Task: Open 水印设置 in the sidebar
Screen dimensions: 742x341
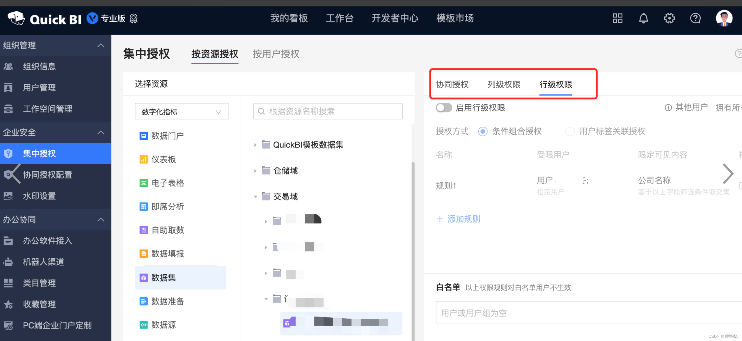Action: (39, 196)
